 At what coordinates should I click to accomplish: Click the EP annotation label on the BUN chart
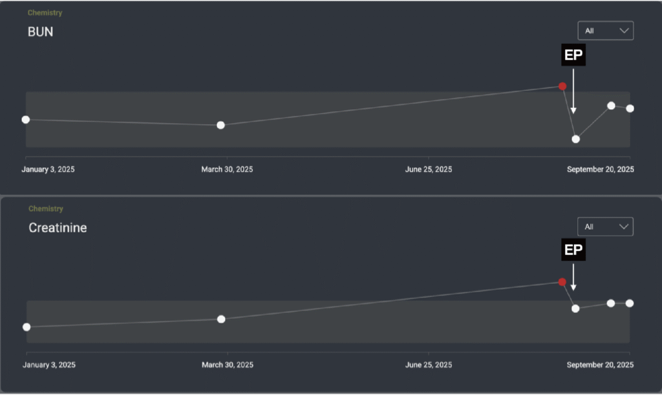573,56
